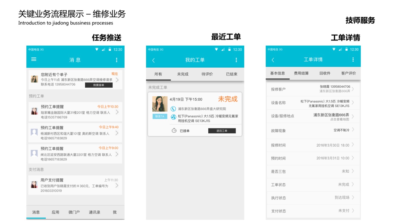
Task: Open the hamburger menu in 消息 screen
Action: (34, 60)
